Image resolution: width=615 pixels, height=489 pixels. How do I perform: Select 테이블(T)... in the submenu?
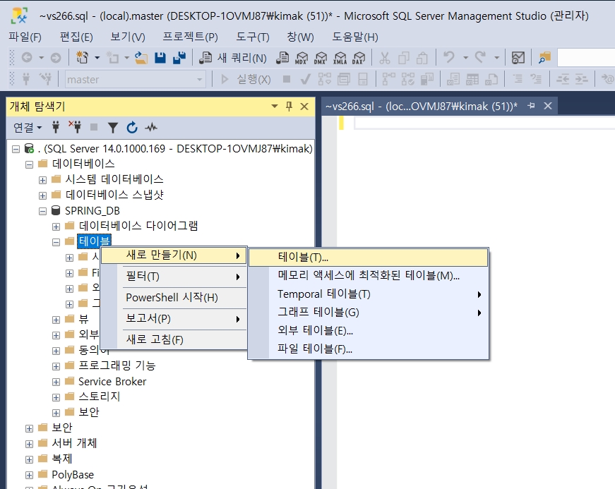pos(369,258)
